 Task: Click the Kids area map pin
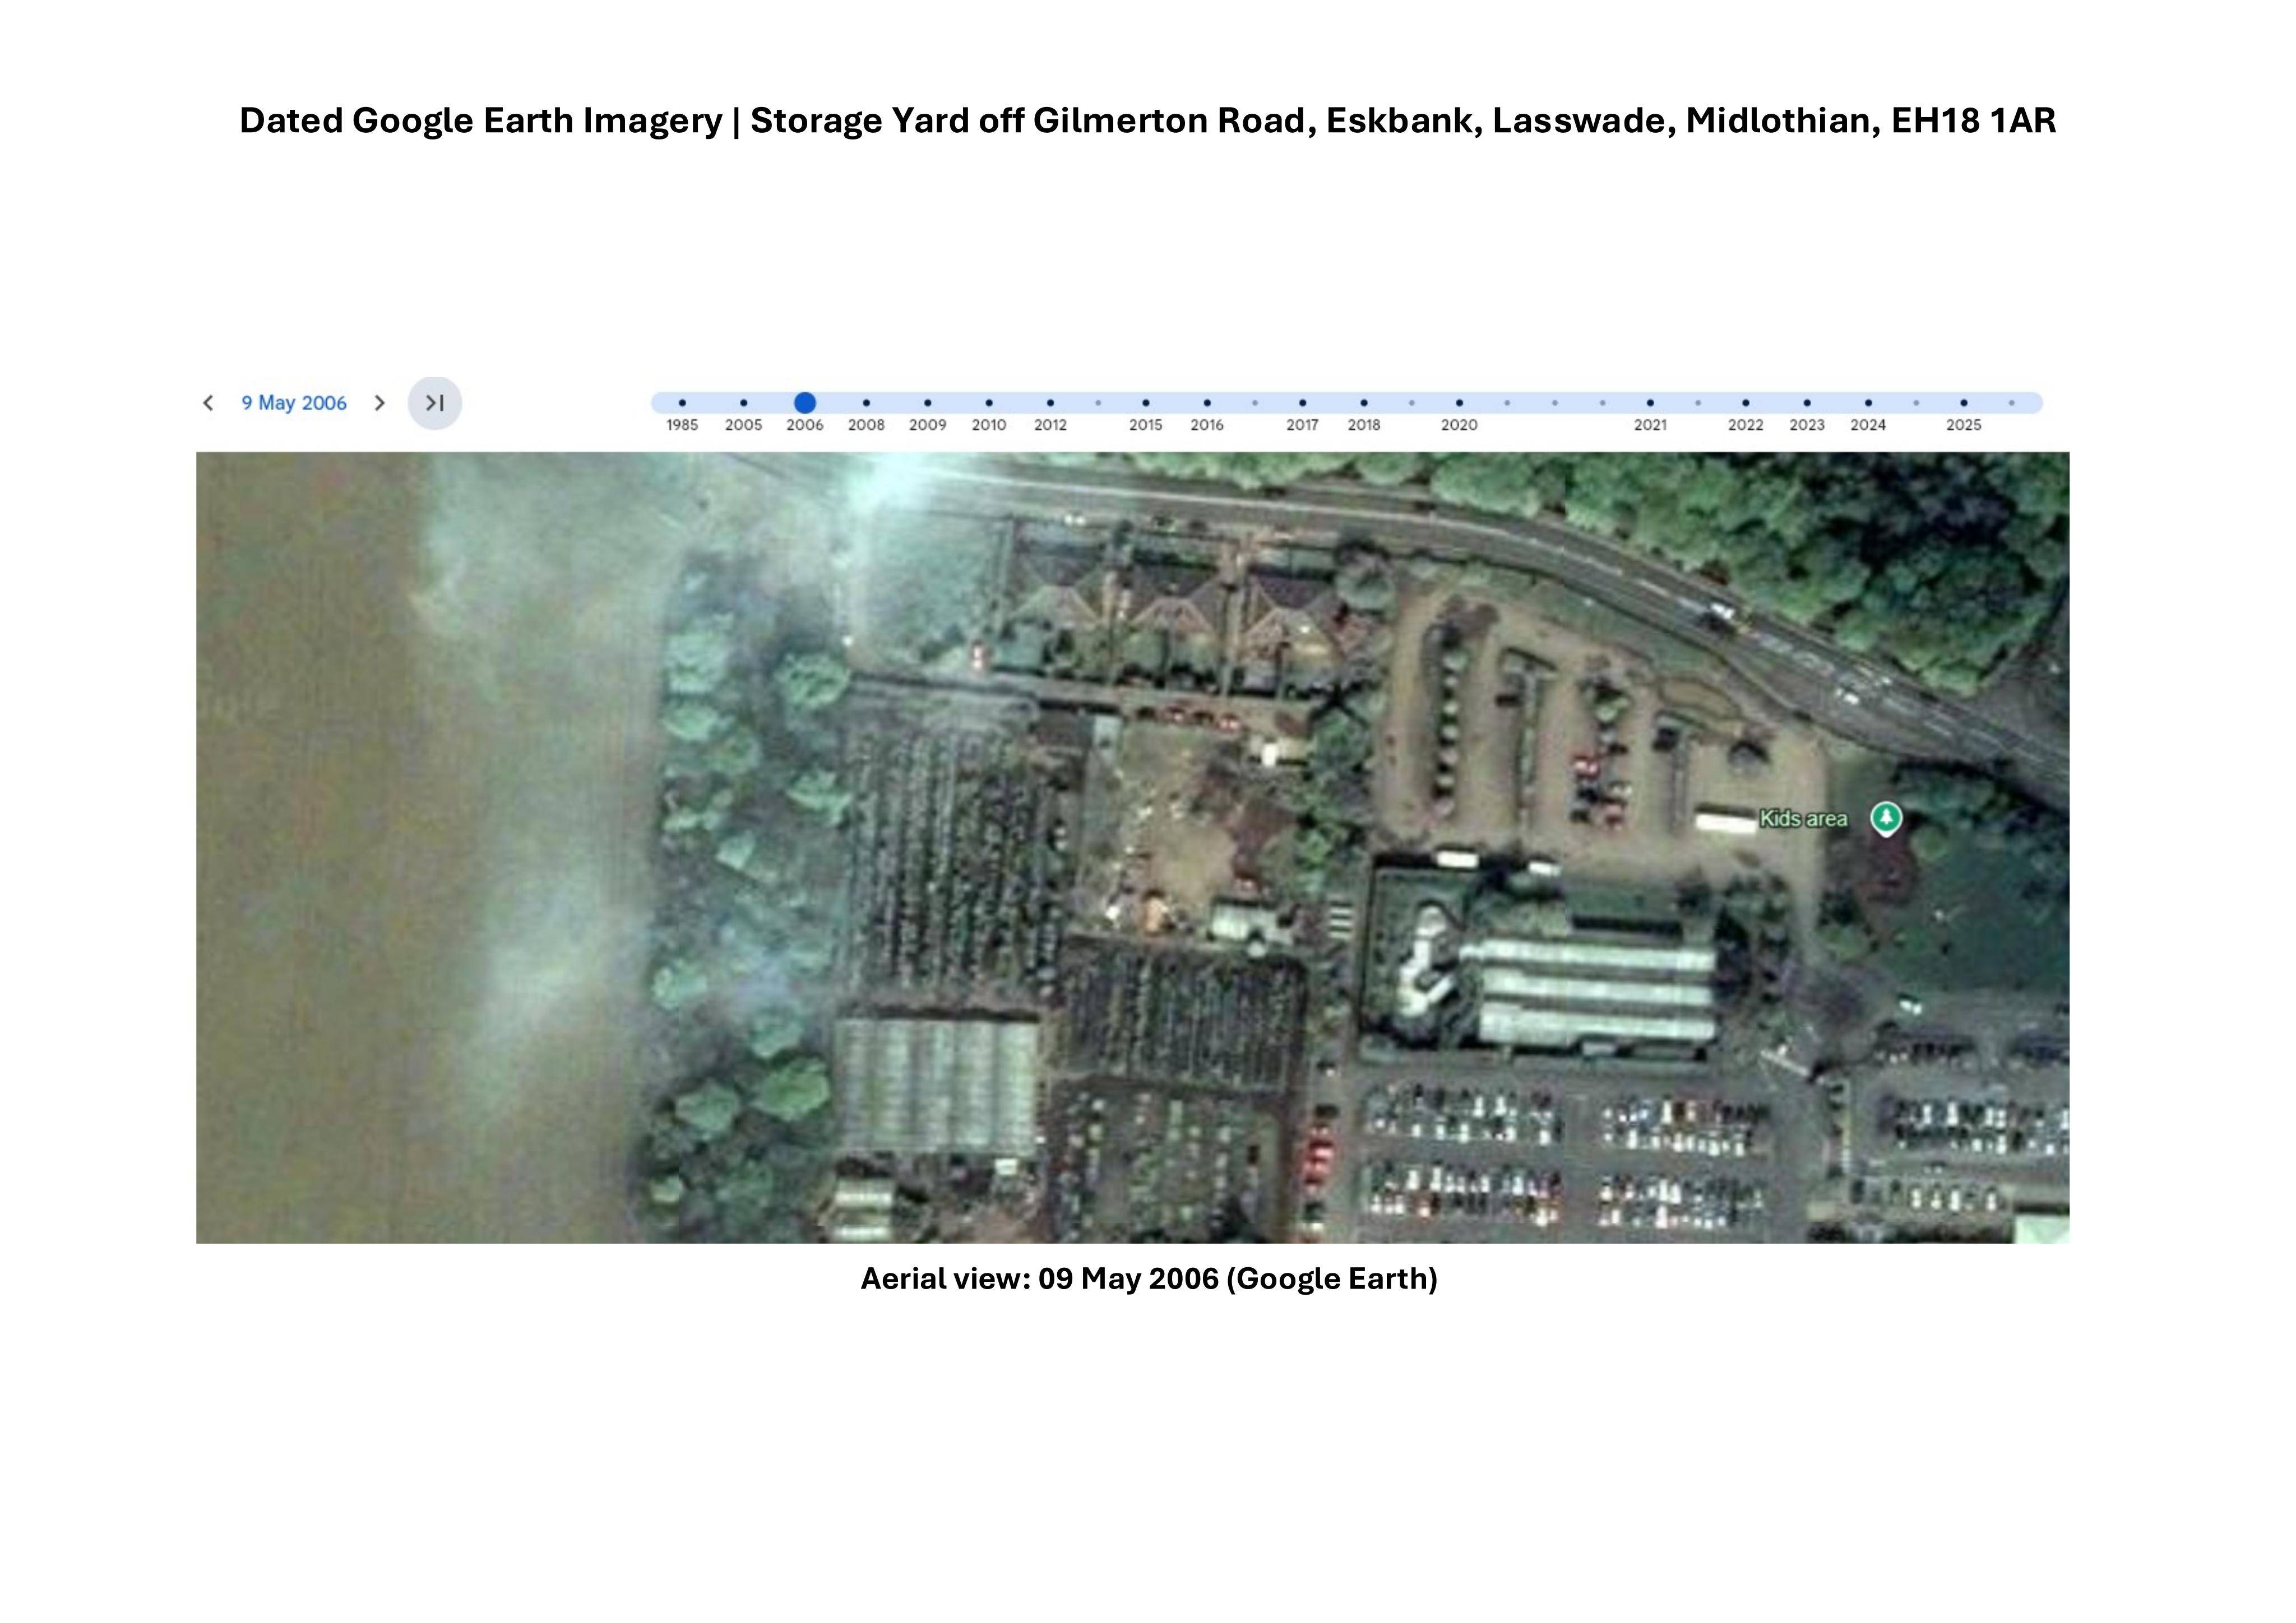[1886, 819]
